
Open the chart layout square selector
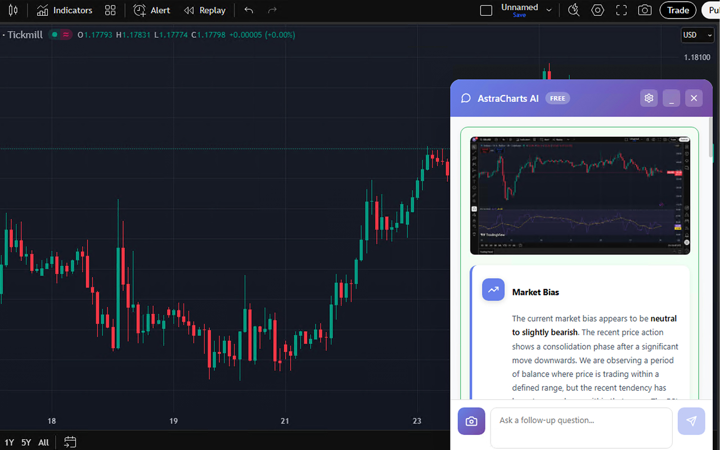coord(486,10)
